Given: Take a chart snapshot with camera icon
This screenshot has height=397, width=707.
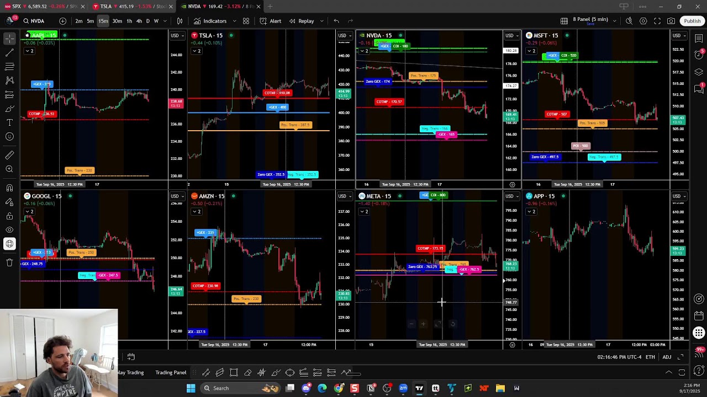Looking at the screenshot, I should (671, 21).
